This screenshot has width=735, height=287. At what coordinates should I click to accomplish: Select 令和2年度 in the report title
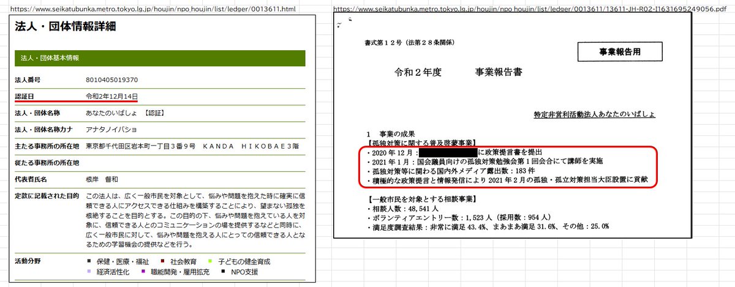pyautogui.click(x=418, y=72)
